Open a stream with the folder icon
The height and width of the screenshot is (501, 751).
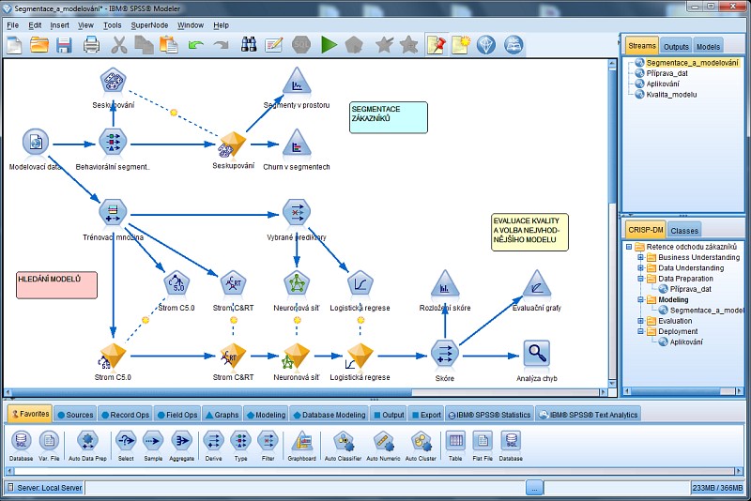pos(39,45)
